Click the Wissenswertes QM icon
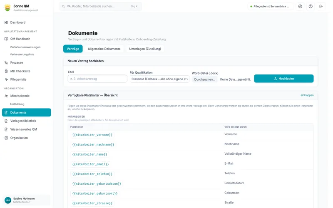The height and width of the screenshot is (208, 333). point(6,129)
